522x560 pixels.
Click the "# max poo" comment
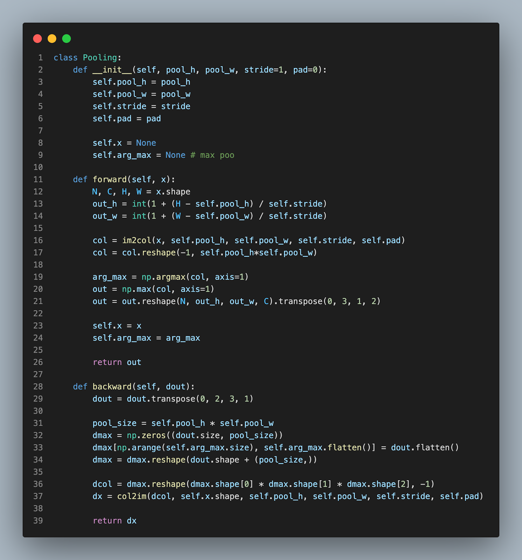coord(212,155)
